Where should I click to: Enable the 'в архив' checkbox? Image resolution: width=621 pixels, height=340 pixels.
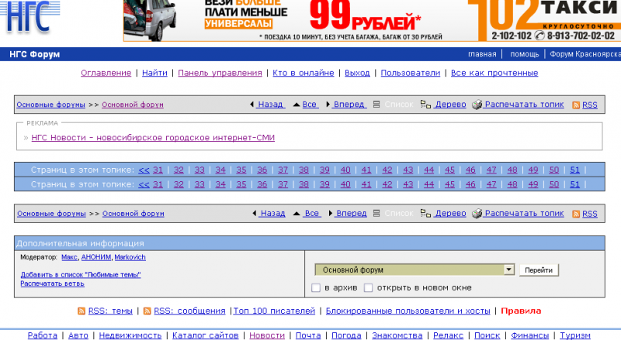coord(316,288)
